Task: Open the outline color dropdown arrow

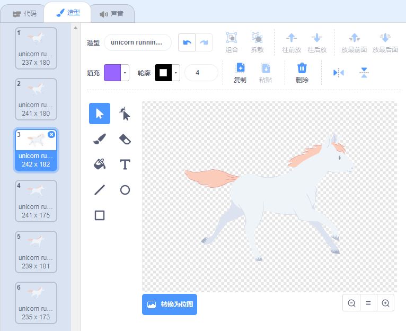Action: coord(176,73)
